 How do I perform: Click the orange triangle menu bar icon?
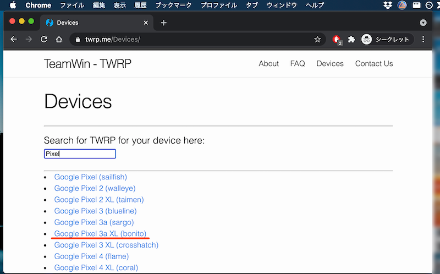402,5
